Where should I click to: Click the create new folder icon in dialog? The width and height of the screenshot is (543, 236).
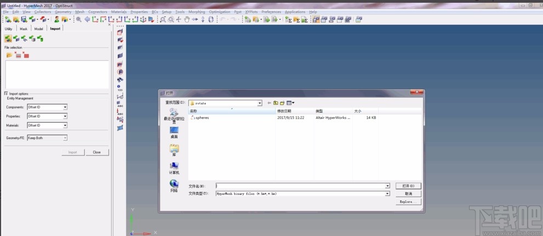click(282, 103)
